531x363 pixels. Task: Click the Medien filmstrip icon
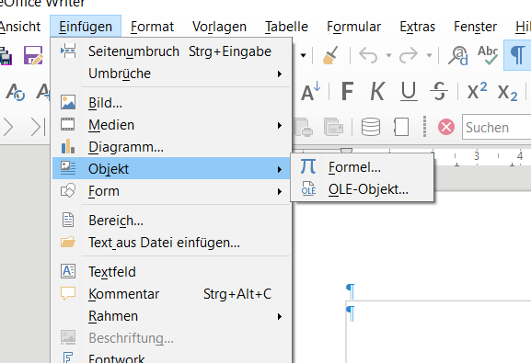pyautogui.click(x=68, y=124)
